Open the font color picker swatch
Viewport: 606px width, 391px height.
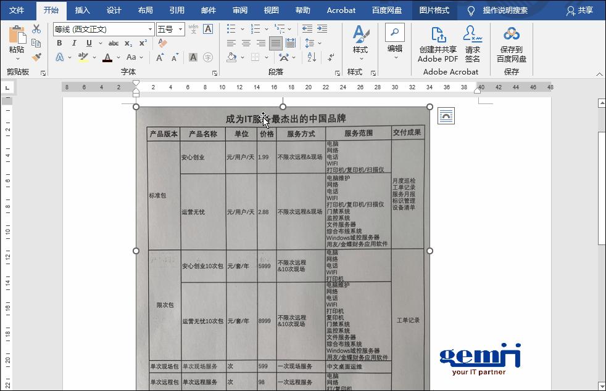point(107,57)
